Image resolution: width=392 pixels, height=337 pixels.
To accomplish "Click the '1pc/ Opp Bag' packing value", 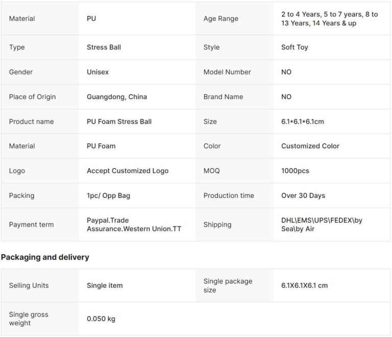I will click(108, 195).
